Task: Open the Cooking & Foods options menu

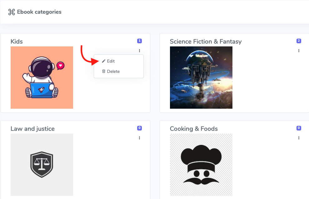Action: click(299, 138)
